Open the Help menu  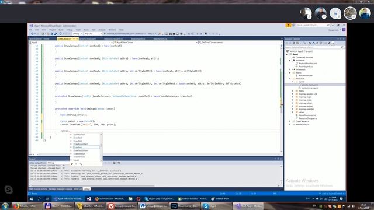coord(121,30)
